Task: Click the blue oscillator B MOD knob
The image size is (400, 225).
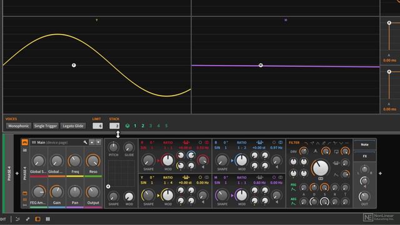Action: click(x=242, y=161)
